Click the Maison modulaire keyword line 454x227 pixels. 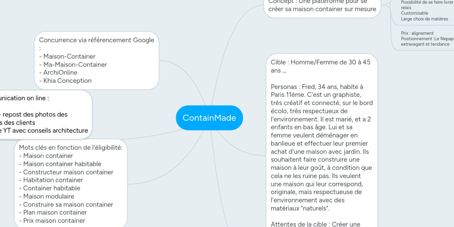tap(48, 196)
